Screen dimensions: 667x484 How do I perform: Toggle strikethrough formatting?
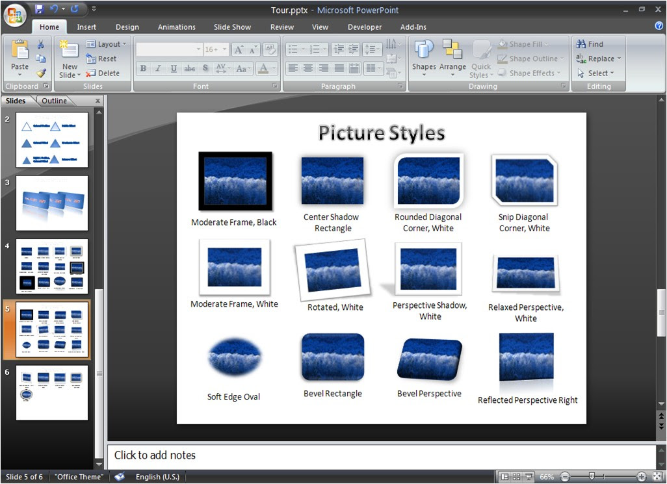189,68
